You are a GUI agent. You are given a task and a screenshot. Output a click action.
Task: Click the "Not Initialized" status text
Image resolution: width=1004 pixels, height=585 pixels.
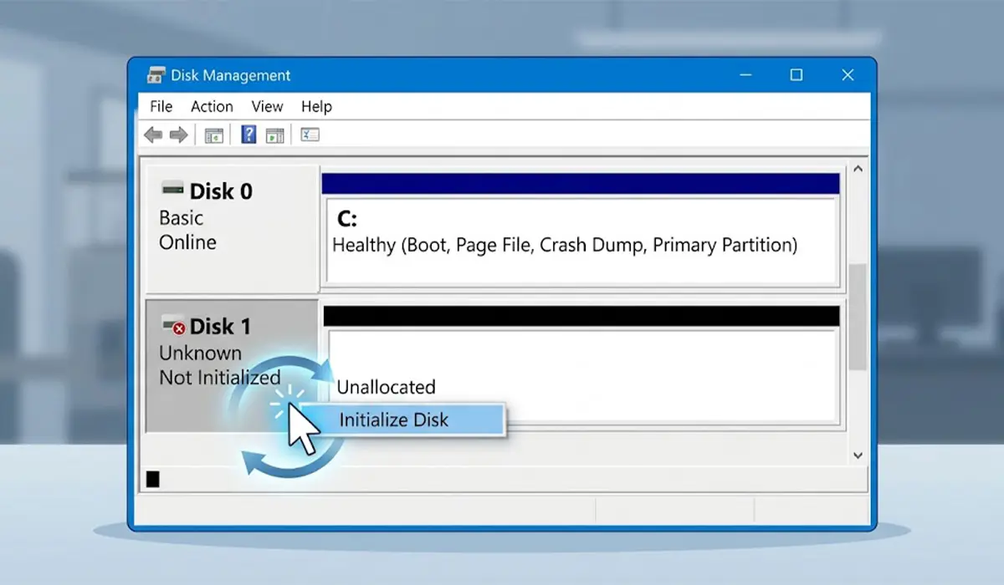(220, 378)
